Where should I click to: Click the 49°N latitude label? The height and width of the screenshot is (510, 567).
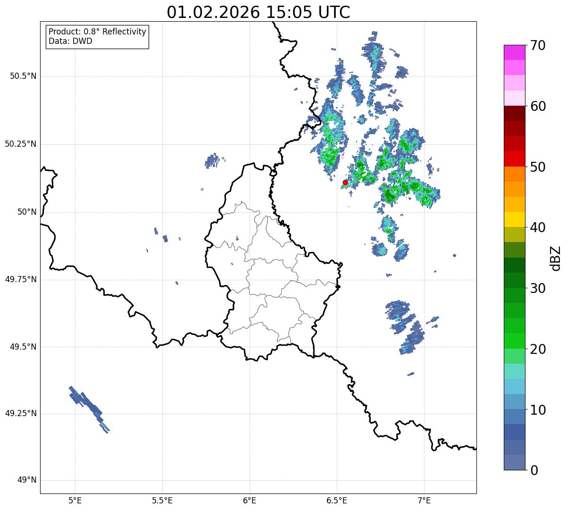[27, 480]
